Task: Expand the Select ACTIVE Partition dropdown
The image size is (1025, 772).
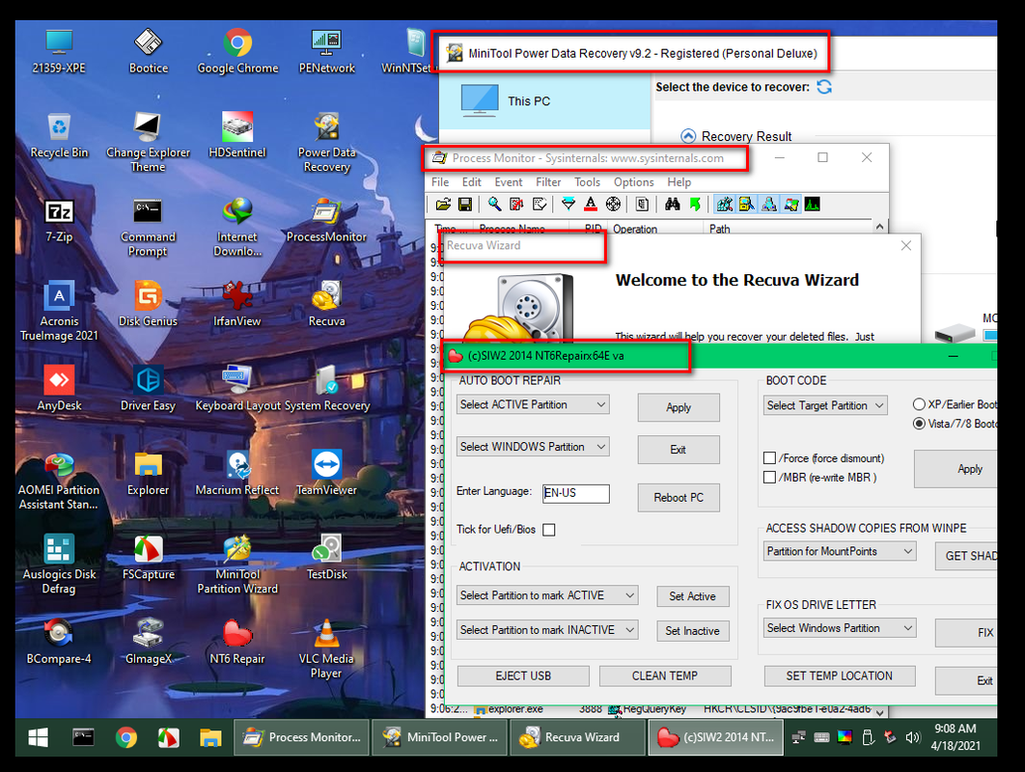Action: pyautogui.click(x=533, y=404)
